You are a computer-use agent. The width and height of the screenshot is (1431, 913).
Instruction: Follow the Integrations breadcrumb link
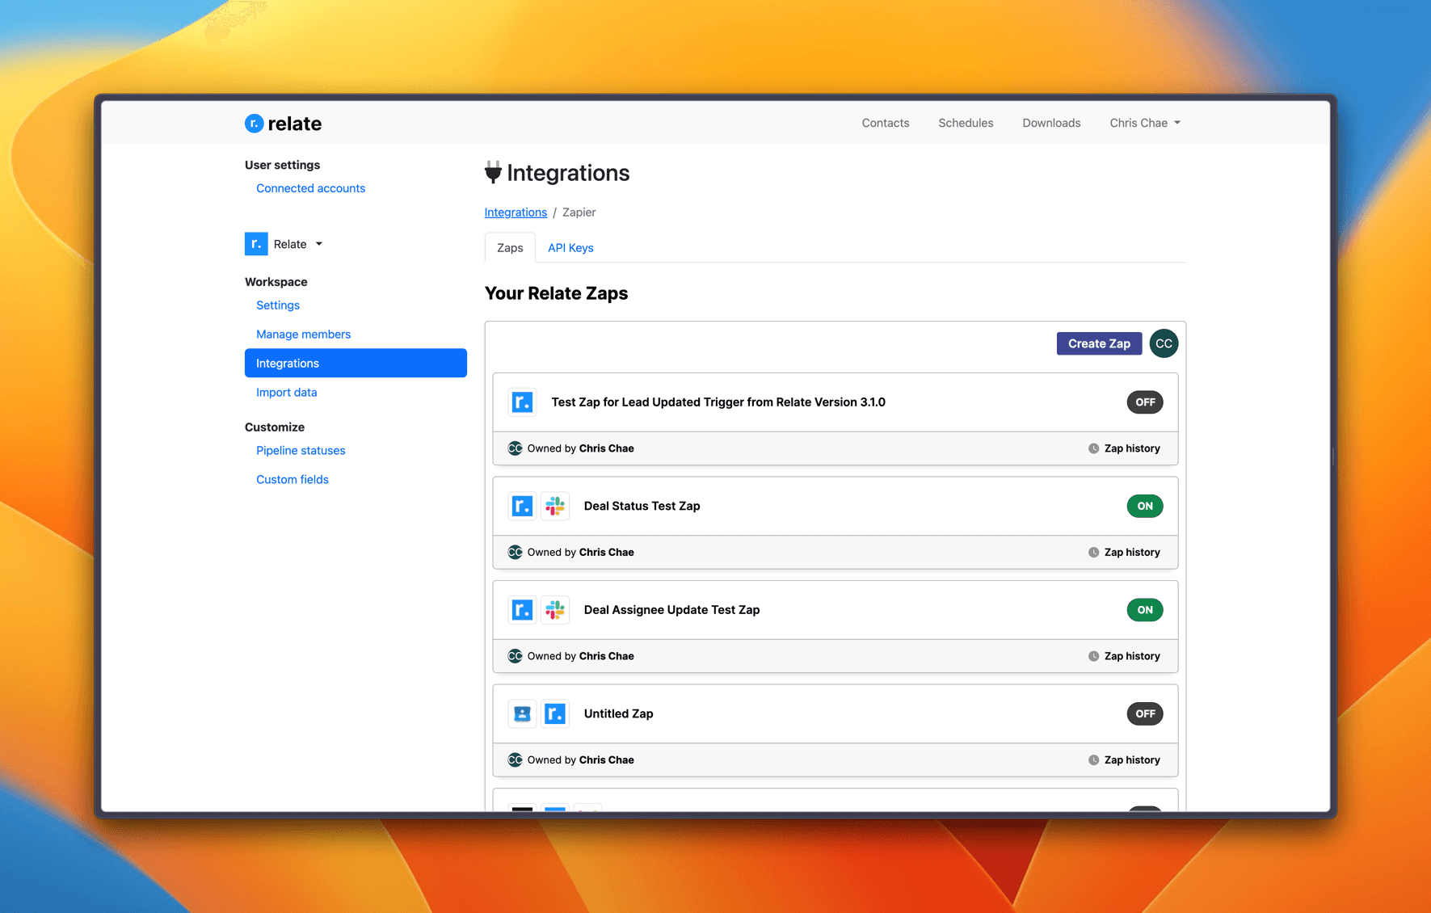pyautogui.click(x=516, y=212)
